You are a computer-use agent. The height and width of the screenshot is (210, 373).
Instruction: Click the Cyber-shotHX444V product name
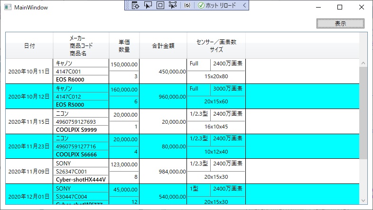pos(81,180)
